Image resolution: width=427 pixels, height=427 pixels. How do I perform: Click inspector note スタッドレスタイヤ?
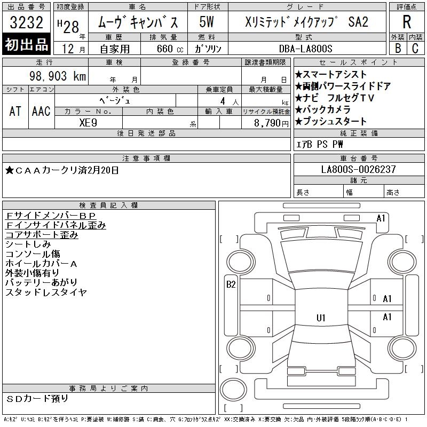[x=46, y=292]
